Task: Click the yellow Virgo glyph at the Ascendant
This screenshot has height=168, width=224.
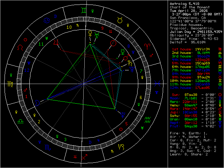Action: 10,84
